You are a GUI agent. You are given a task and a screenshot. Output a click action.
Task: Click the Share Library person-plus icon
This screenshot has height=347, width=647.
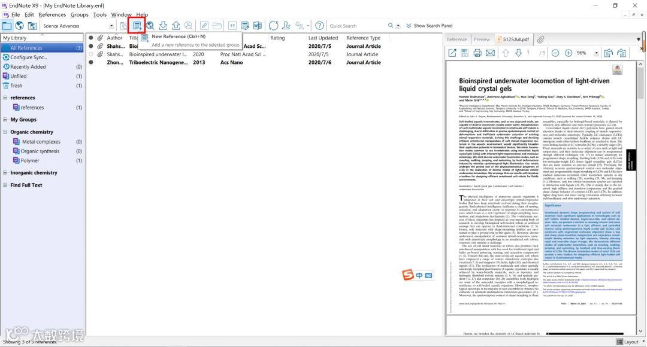286,26
